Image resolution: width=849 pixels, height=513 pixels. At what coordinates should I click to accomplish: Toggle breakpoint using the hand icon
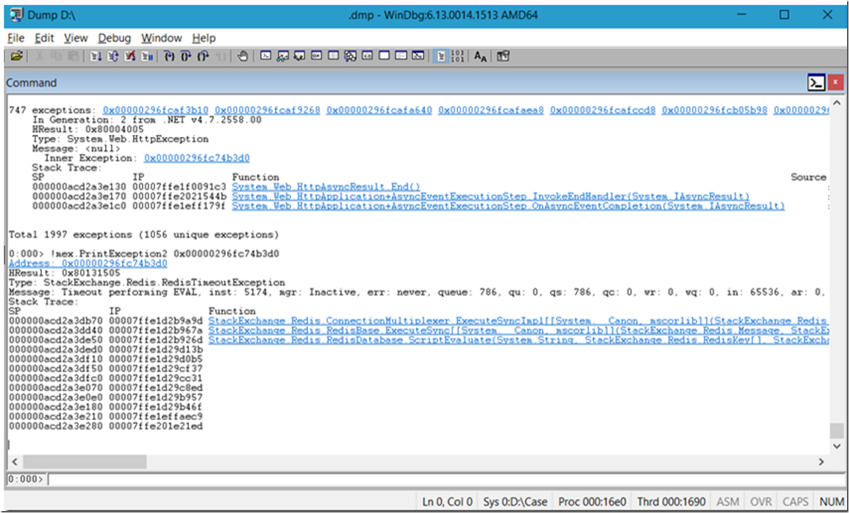pyautogui.click(x=242, y=56)
